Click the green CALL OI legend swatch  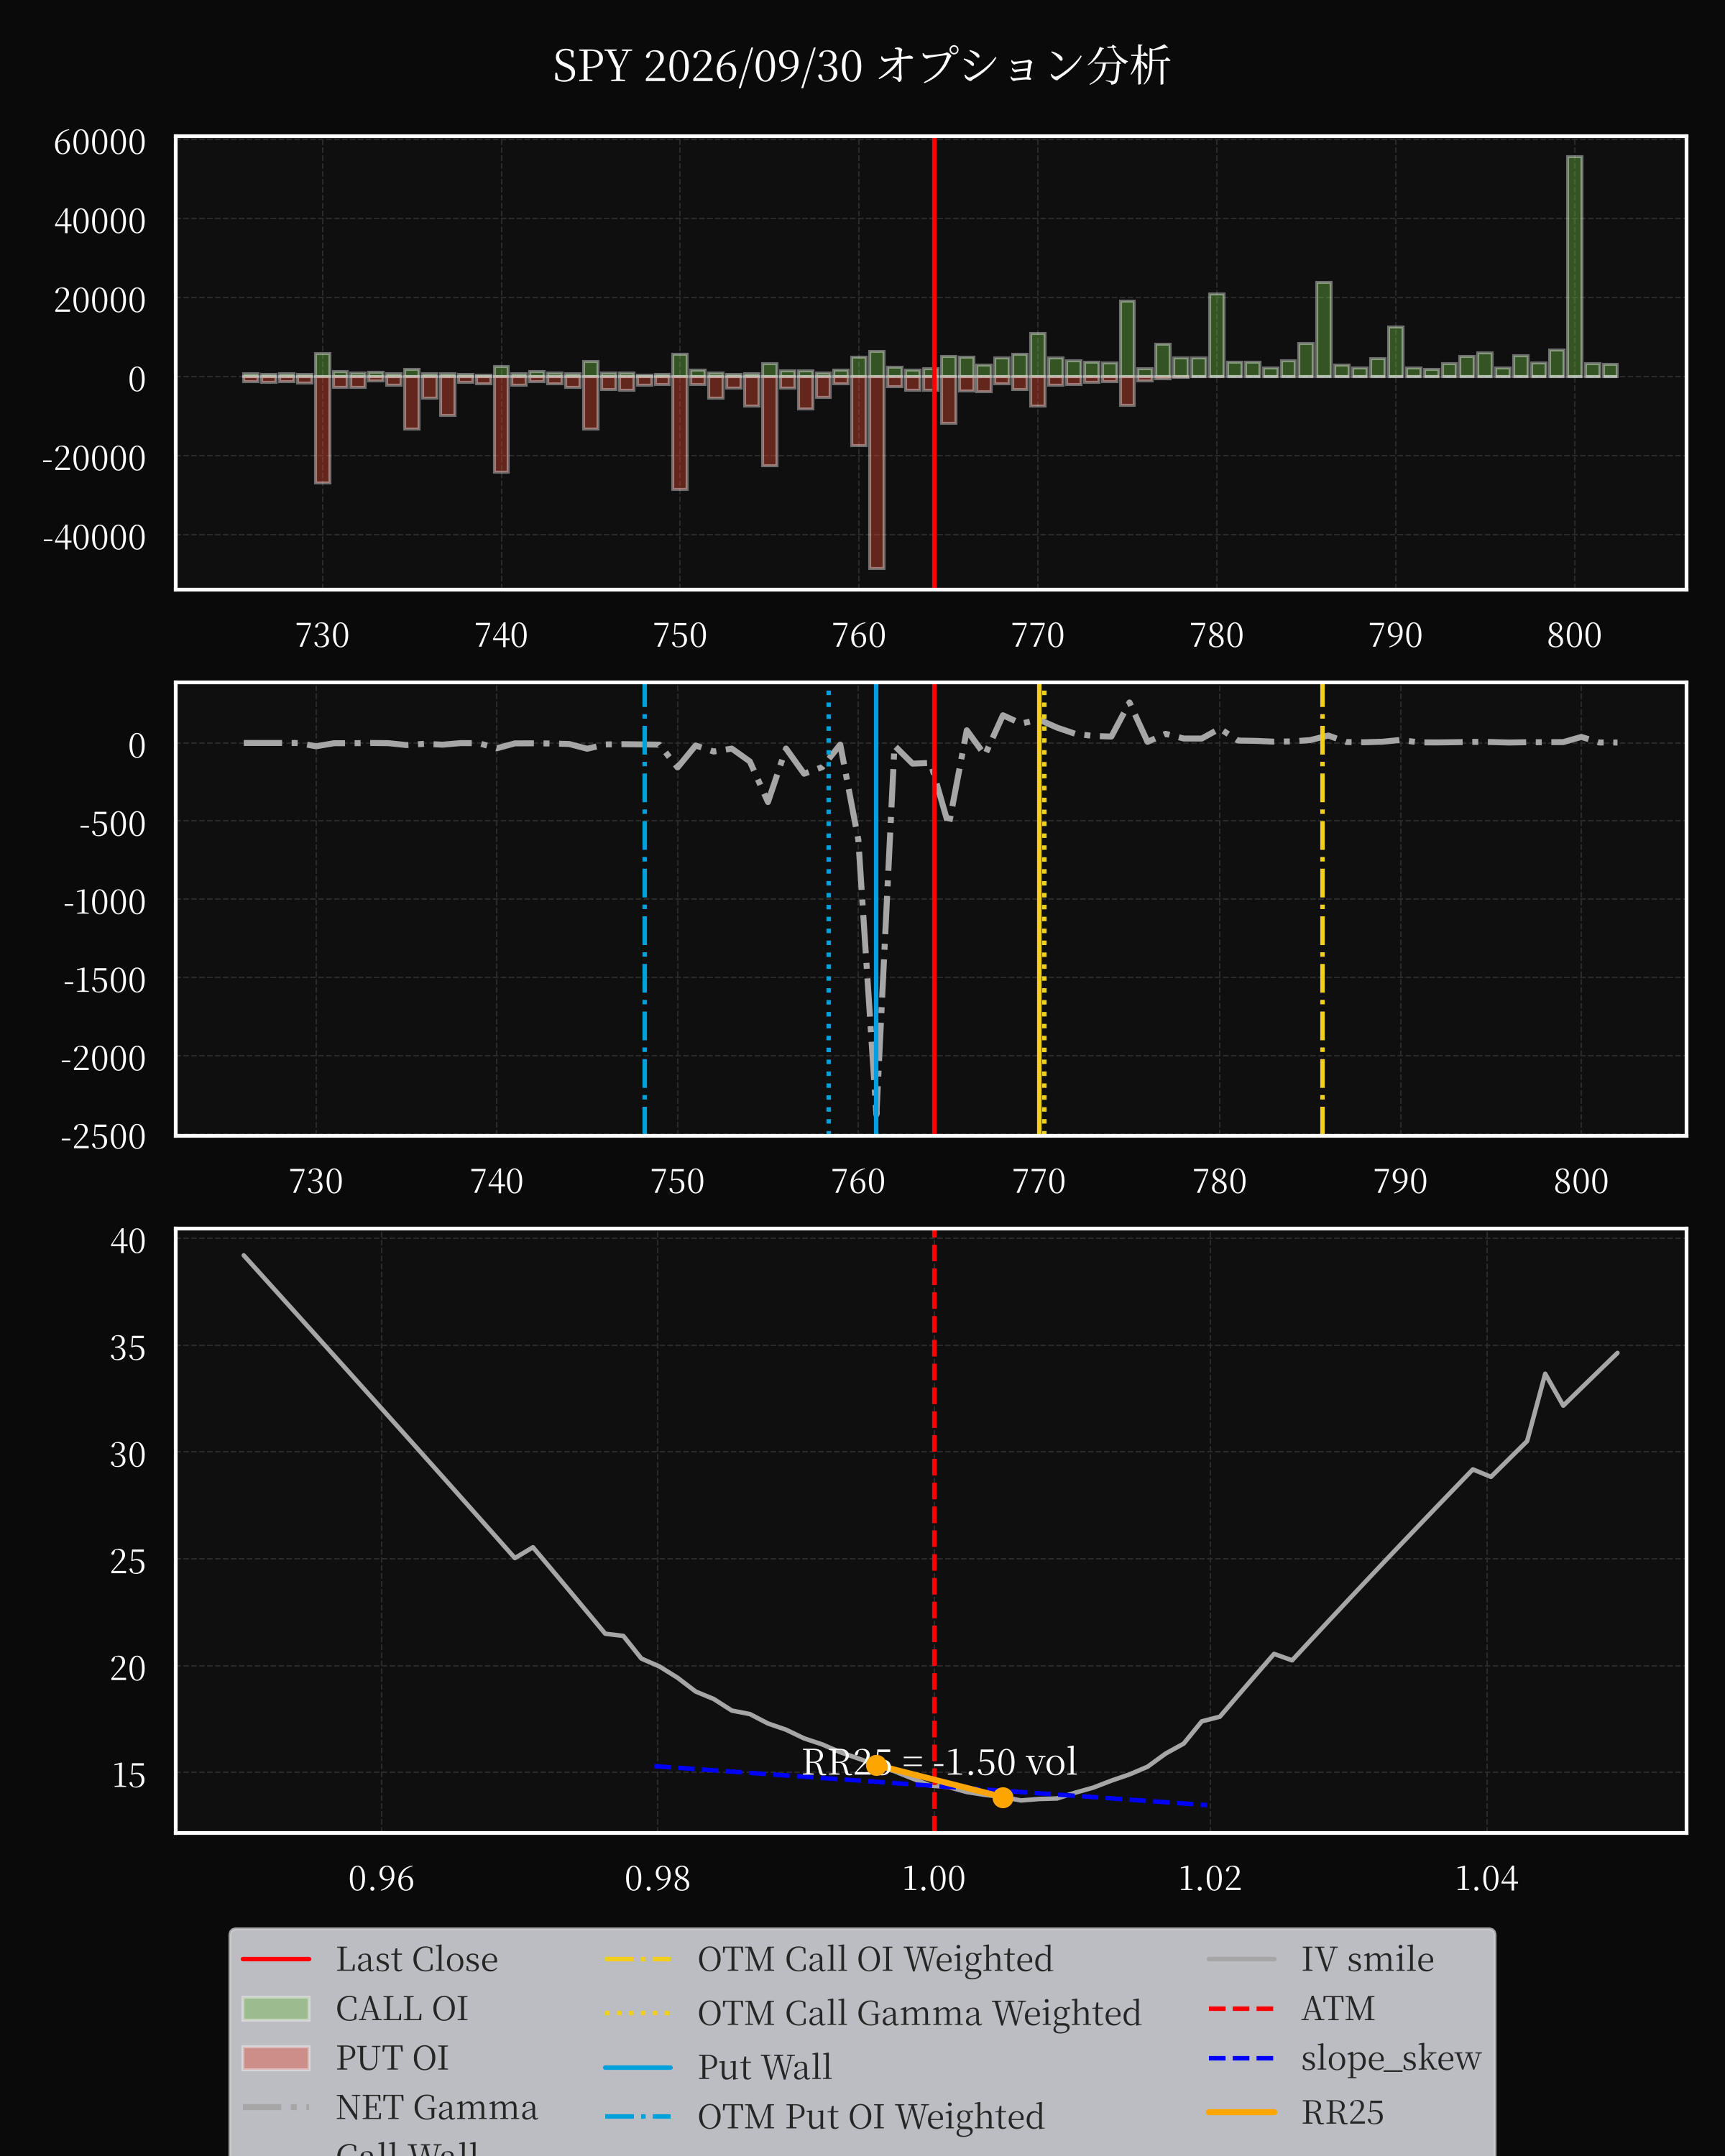[276, 2008]
